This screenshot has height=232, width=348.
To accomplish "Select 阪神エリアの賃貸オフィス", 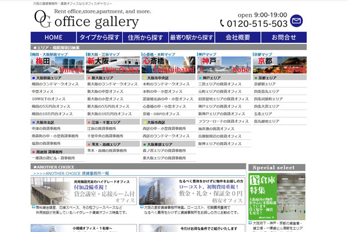I will [220, 144].
